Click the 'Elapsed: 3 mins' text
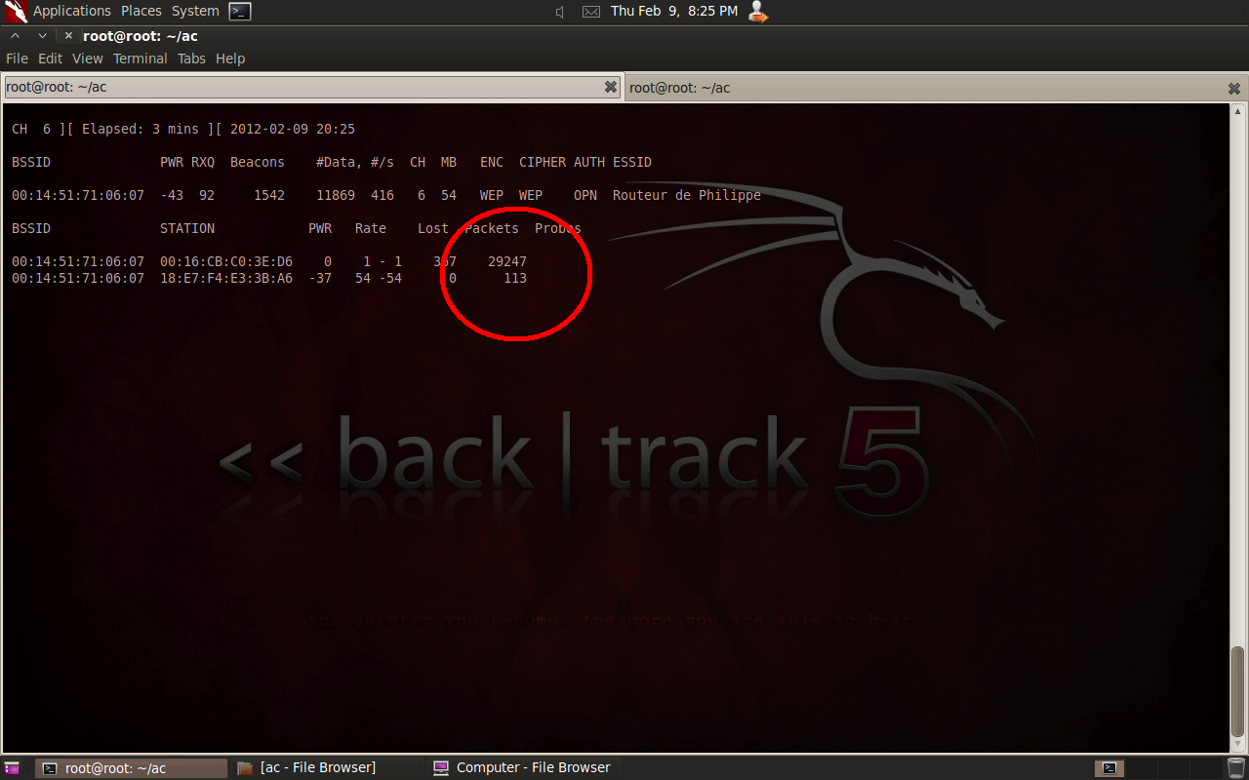The width and height of the screenshot is (1249, 780). [141, 129]
